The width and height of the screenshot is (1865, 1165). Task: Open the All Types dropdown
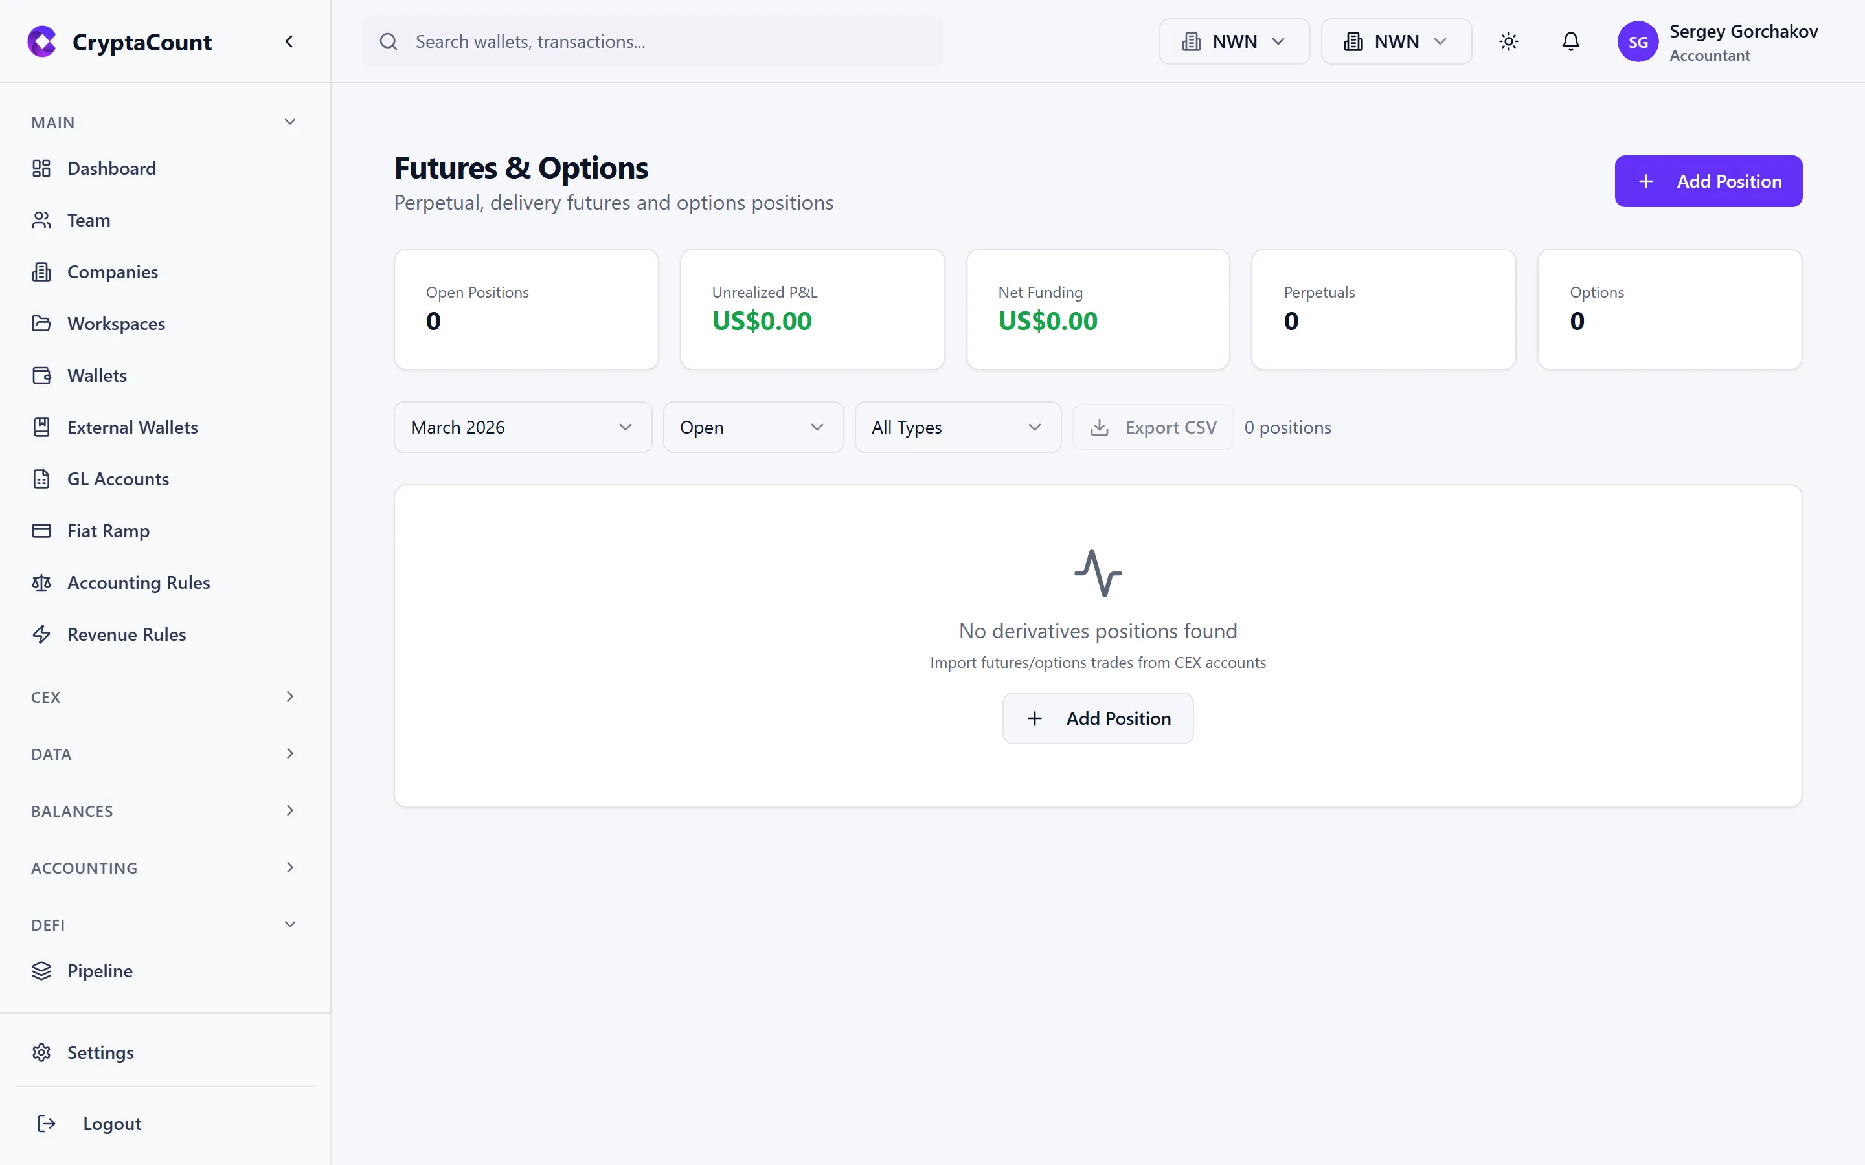[x=958, y=427]
